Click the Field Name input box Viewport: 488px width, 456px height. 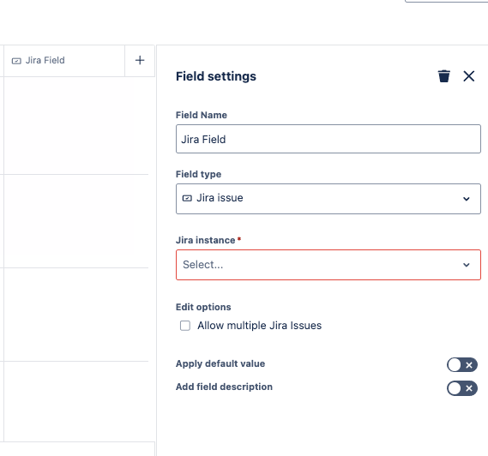[x=328, y=139]
